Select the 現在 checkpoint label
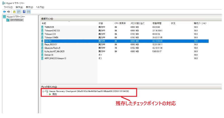The height and width of the screenshot is (118, 224). (x=54, y=94)
